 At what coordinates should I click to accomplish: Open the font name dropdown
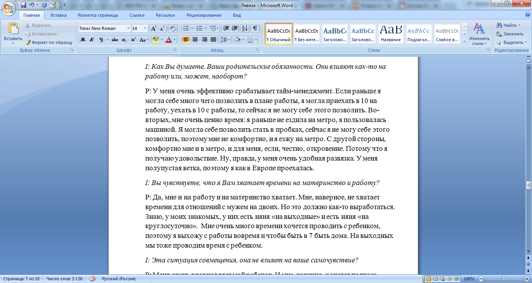[x=128, y=28]
